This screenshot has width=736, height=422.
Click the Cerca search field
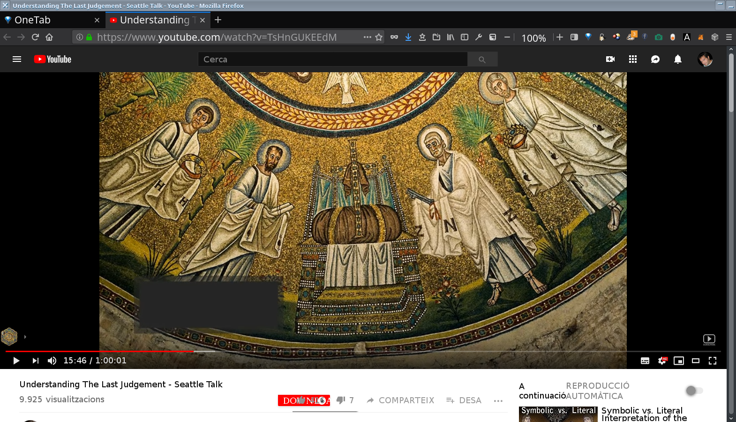pyautogui.click(x=332, y=59)
